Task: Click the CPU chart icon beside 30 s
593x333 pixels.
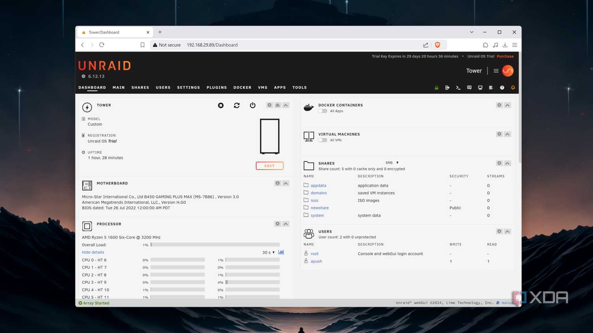Action: click(281, 252)
